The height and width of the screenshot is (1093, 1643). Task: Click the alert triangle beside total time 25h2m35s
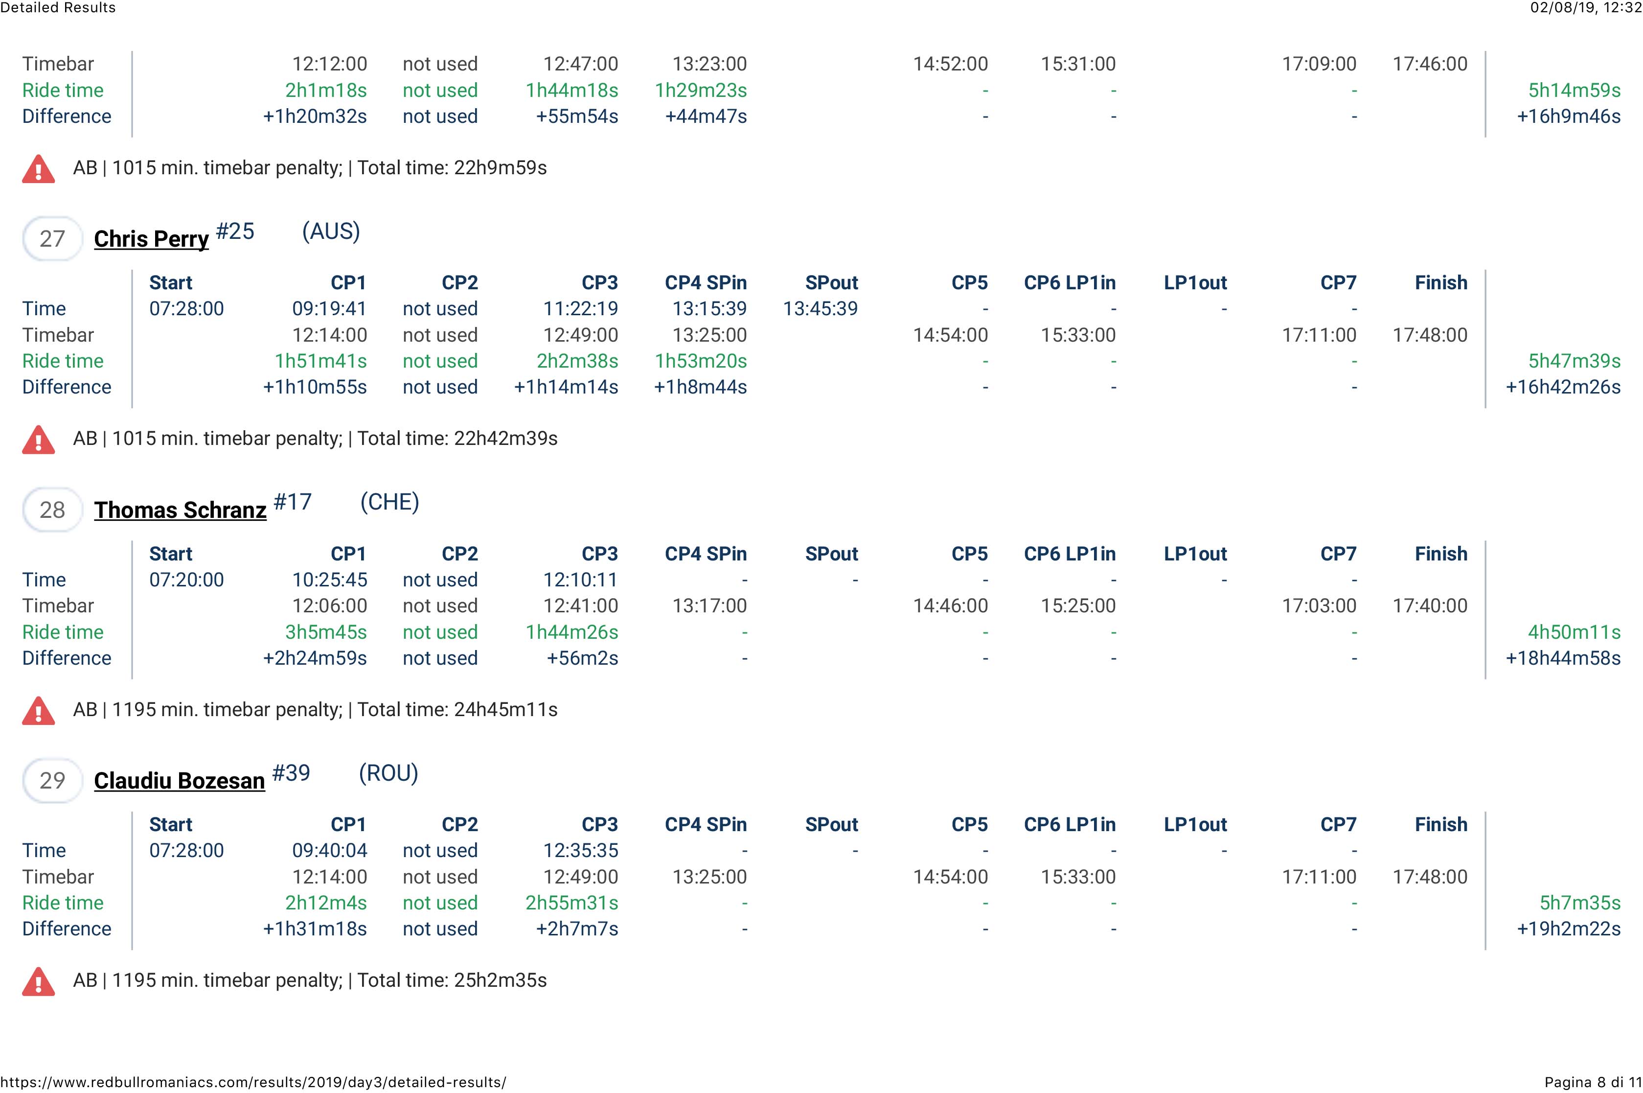38,981
